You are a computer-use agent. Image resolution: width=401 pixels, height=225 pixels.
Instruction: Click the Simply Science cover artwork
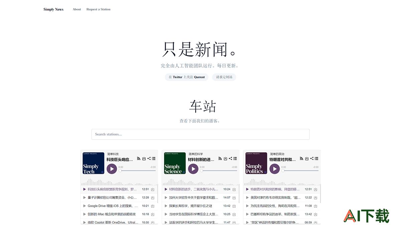click(175, 163)
